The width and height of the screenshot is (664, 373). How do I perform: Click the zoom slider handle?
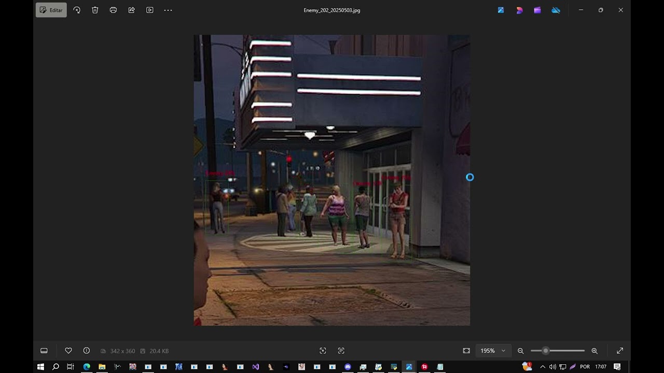[x=545, y=351]
